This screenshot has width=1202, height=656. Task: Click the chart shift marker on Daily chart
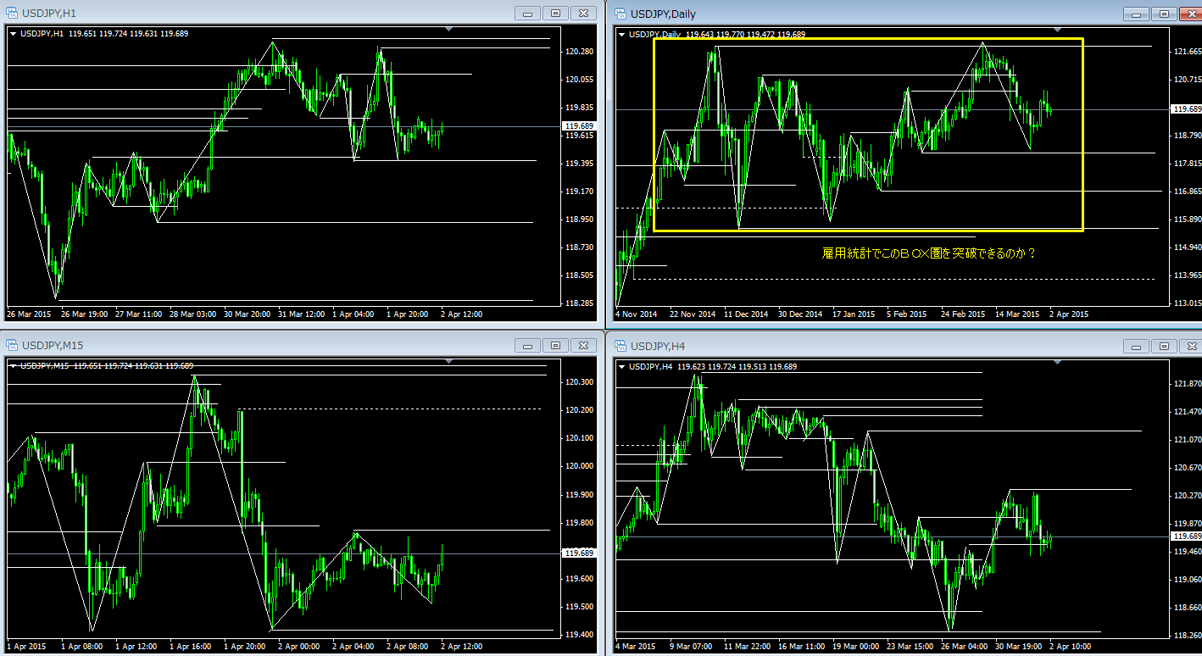pos(1057,31)
